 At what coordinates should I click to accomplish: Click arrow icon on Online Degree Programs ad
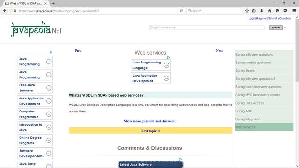[x=49, y=140]
